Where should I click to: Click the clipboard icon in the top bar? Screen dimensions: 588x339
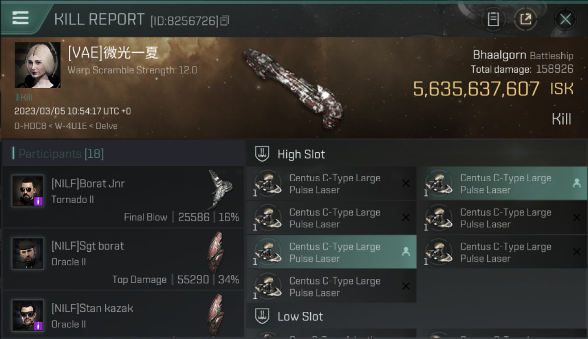pyautogui.click(x=493, y=19)
